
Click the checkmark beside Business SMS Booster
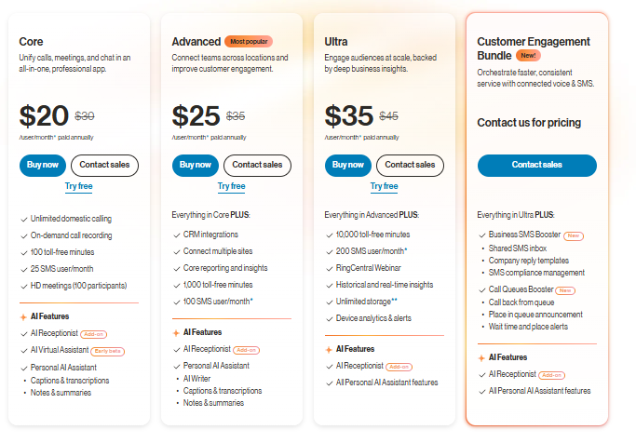481,235
